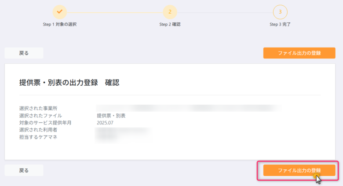
Task: Select the Step 1 対象の選択 label
Action: (x=60, y=24)
